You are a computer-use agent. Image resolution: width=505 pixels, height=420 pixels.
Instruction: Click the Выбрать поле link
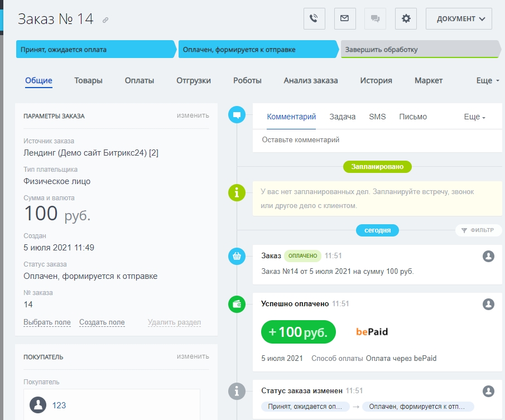pos(47,322)
